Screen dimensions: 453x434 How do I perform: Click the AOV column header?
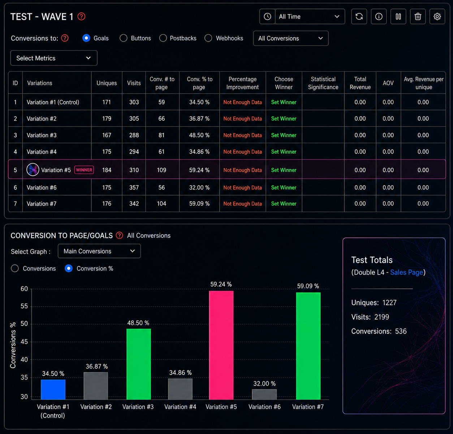[388, 83]
